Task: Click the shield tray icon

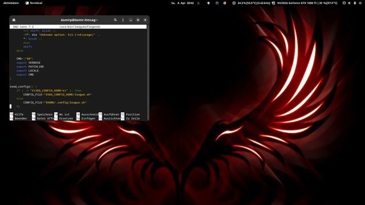Action: click(209, 3)
